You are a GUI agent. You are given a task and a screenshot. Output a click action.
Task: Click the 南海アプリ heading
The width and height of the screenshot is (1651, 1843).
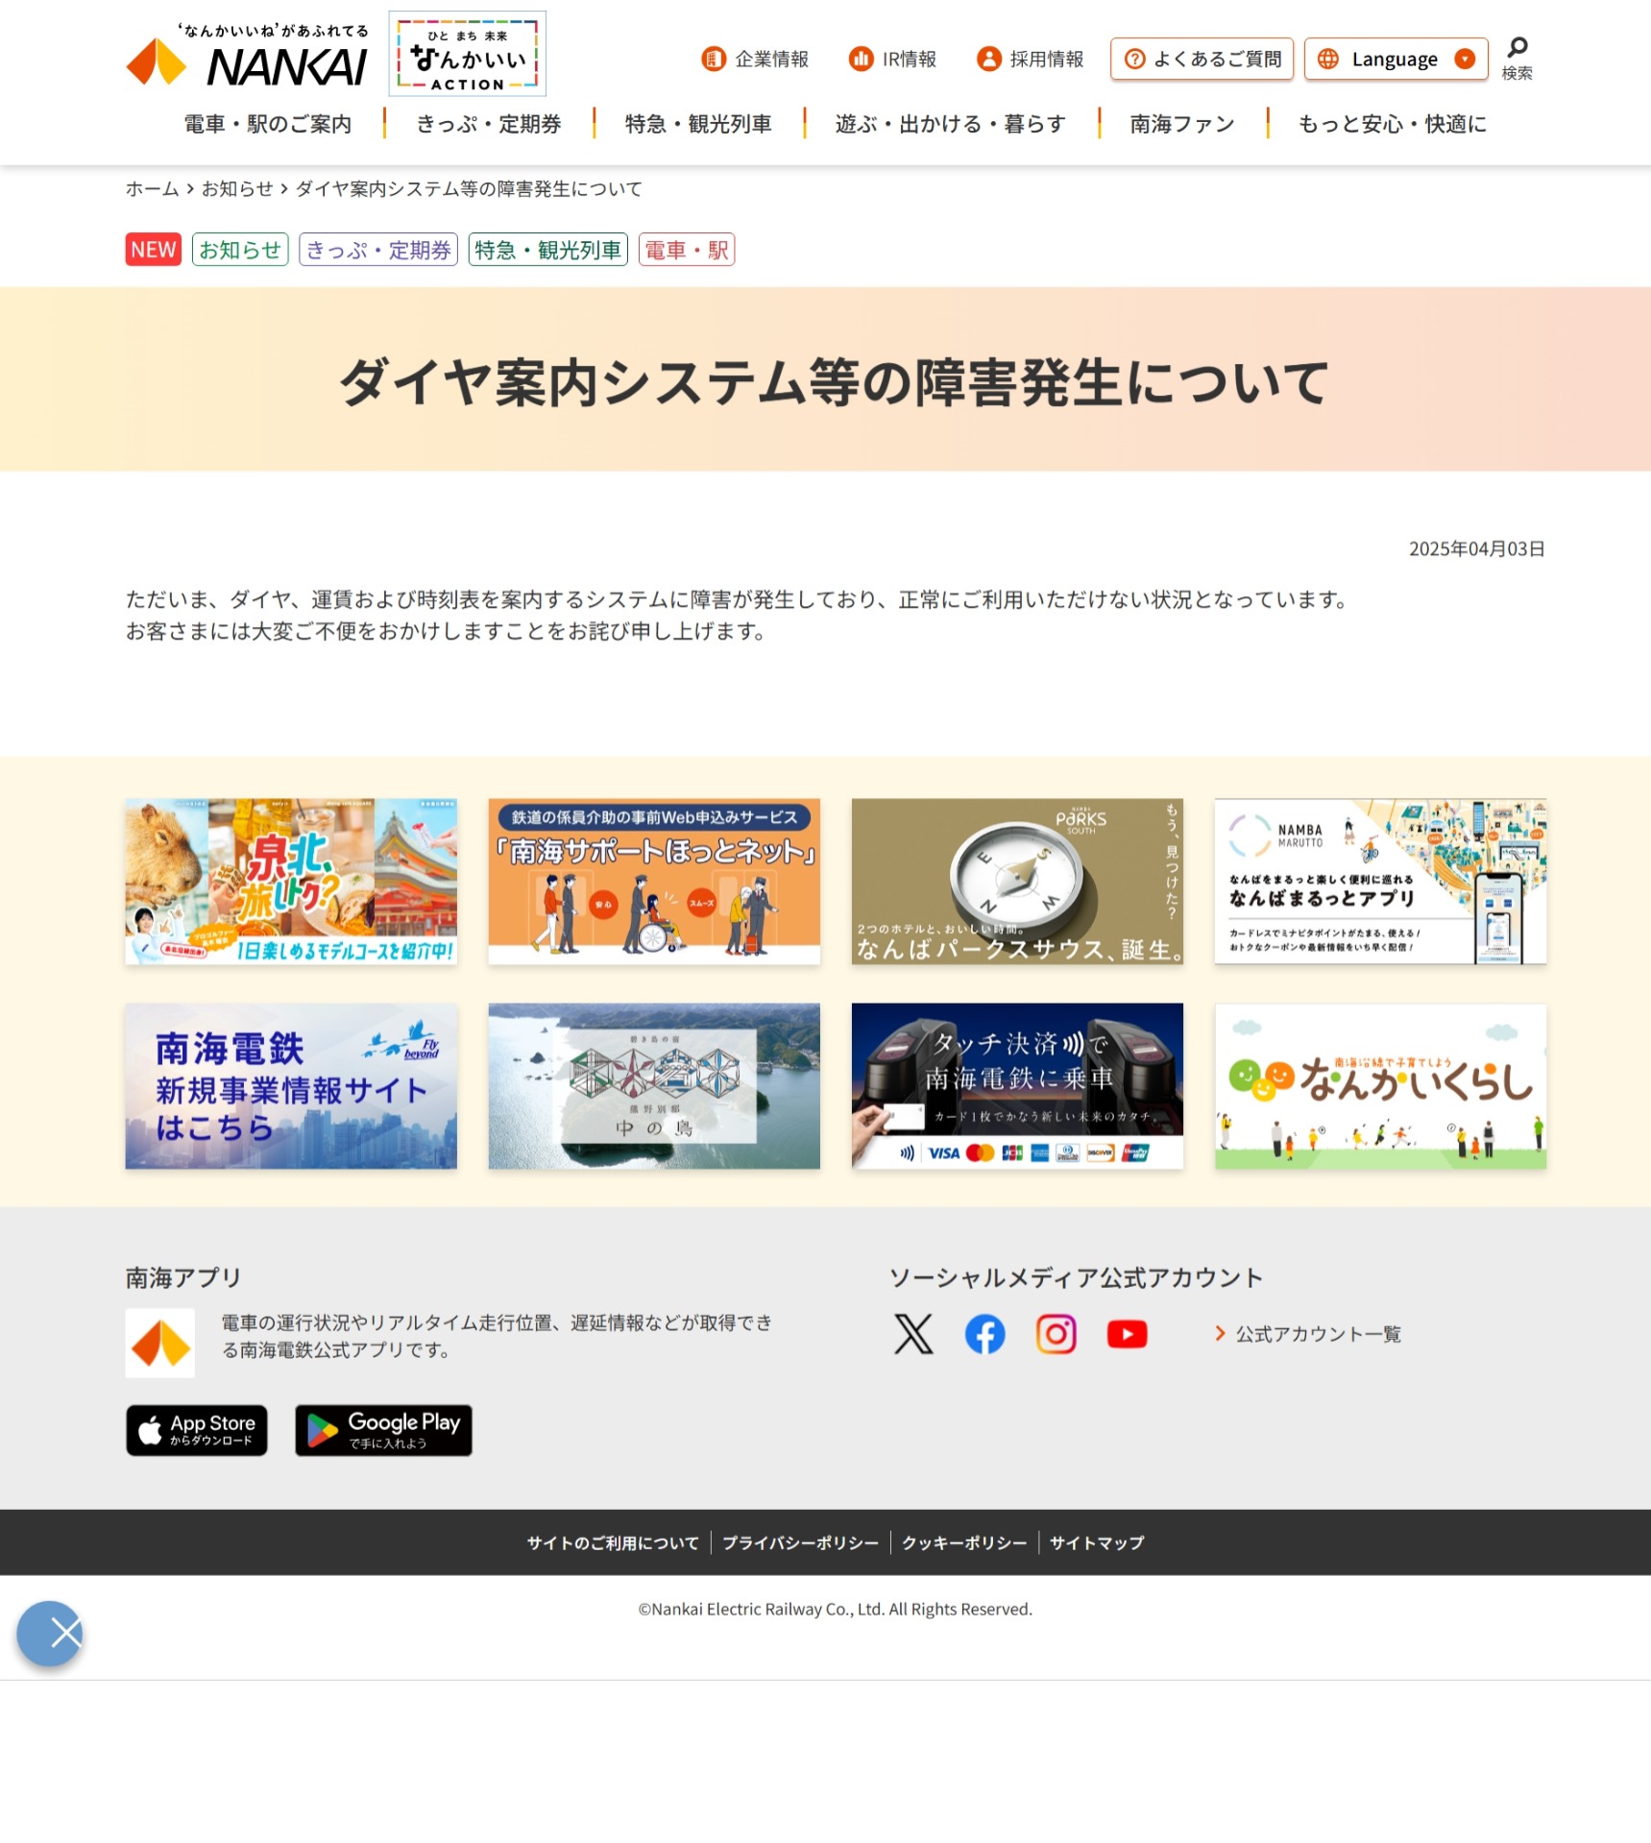[x=183, y=1277]
